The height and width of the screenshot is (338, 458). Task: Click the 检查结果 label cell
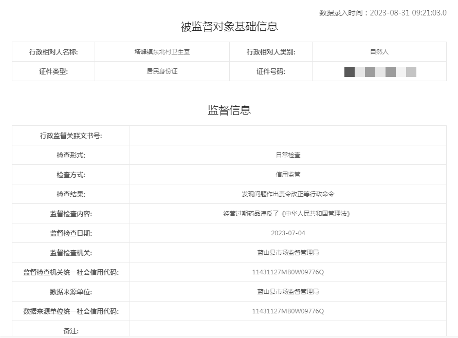(71, 194)
